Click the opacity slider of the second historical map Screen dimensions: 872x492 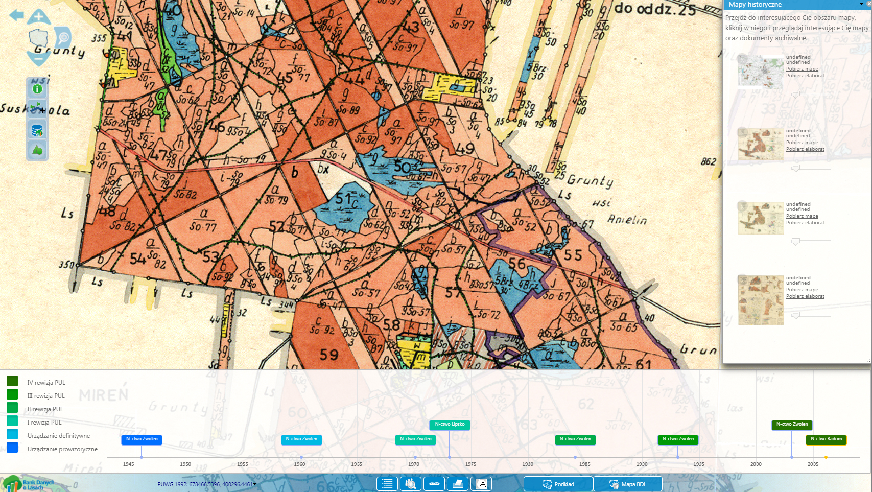pyautogui.click(x=811, y=168)
